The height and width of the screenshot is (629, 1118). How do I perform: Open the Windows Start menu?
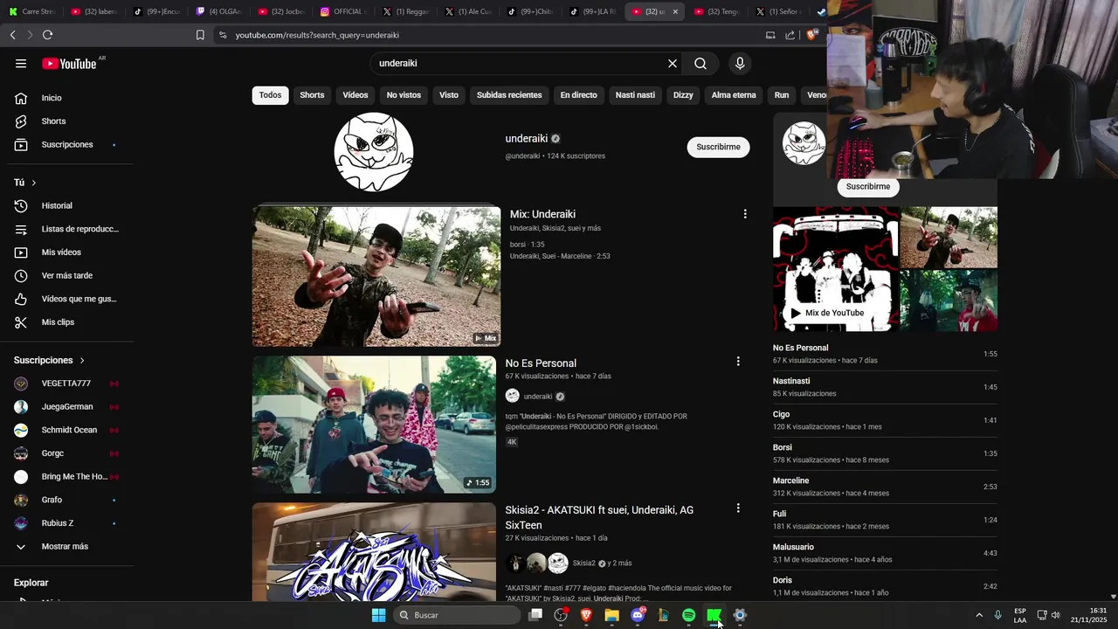378,615
